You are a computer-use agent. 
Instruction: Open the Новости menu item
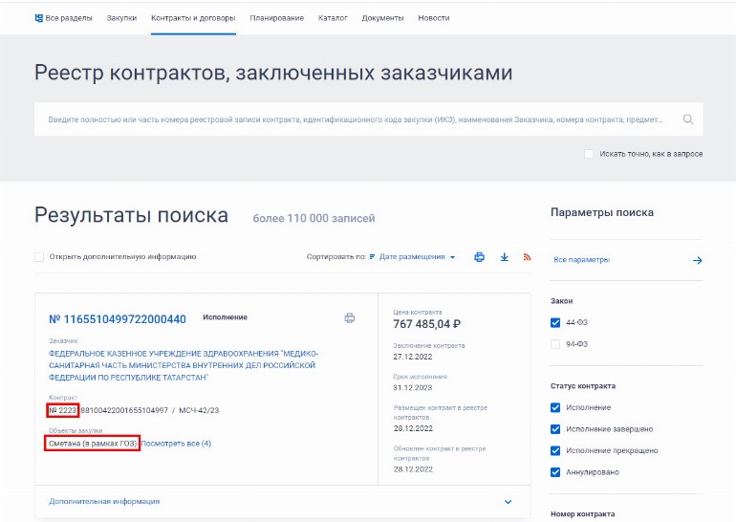(433, 18)
